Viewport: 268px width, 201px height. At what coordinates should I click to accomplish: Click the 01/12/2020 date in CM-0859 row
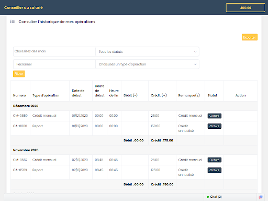80,116
